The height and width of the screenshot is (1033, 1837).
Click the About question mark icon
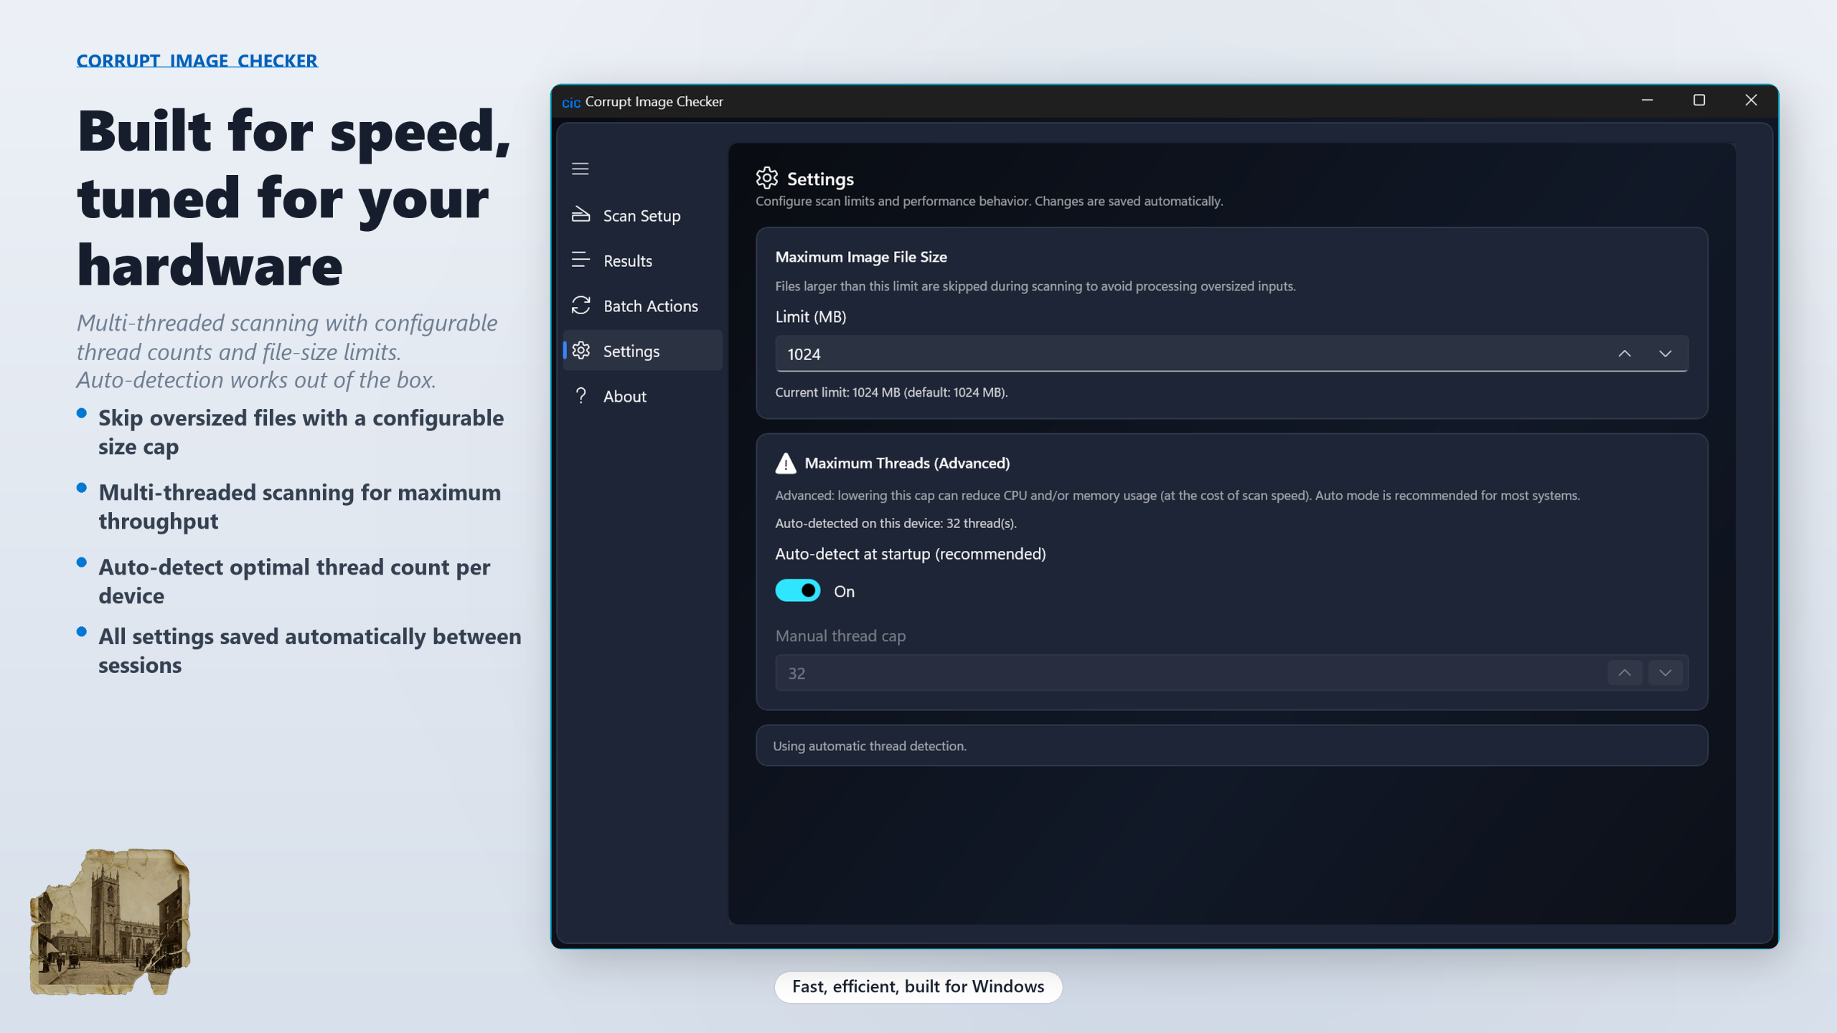click(x=581, y=395)
